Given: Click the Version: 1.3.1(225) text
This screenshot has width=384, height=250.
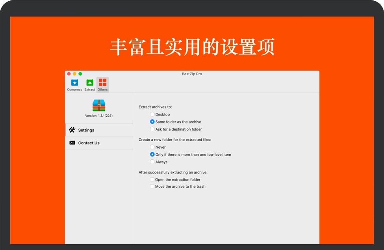Looking at the screenshot, I should [99, 116].
